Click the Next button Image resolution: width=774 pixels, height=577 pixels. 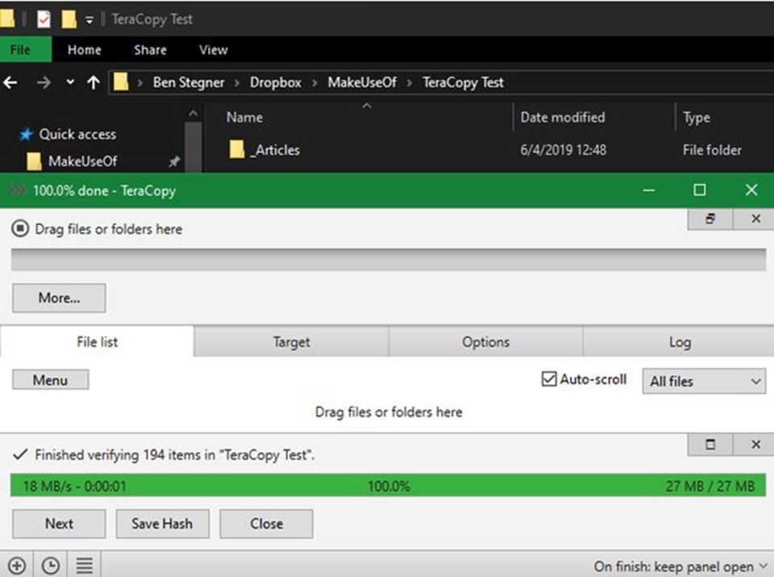(59, 524)
